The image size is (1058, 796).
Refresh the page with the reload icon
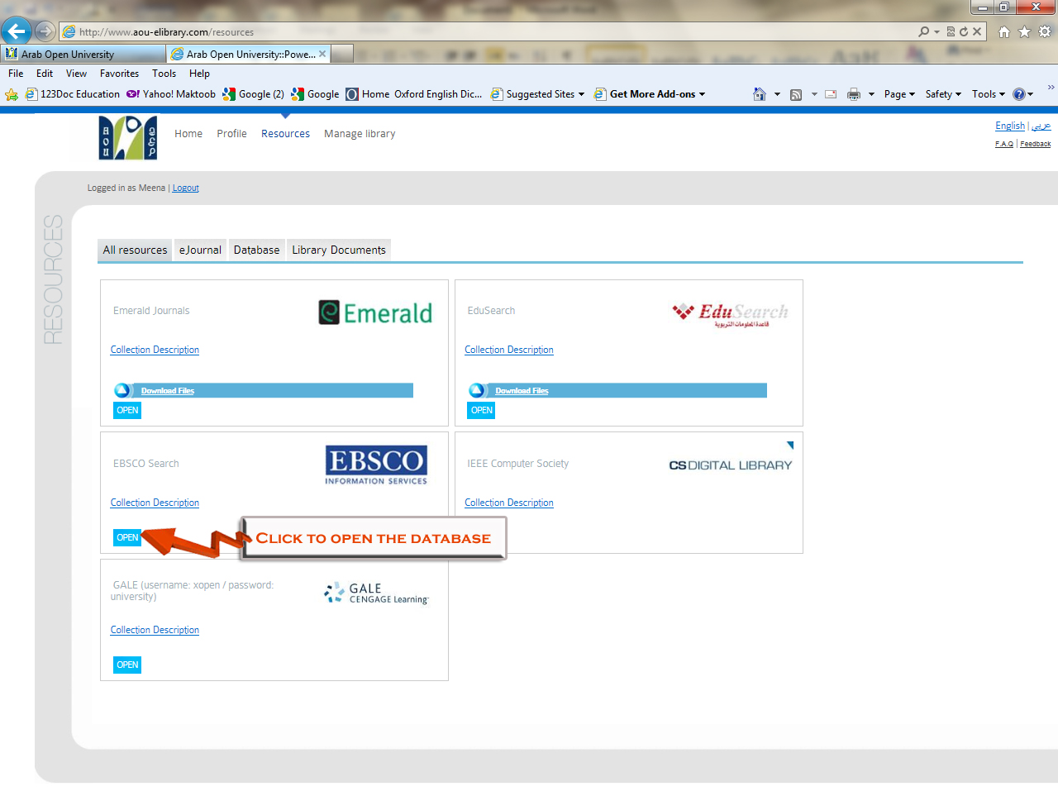coord(964,31)
